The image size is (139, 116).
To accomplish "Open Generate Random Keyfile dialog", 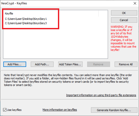I will (x=114, y=110).
